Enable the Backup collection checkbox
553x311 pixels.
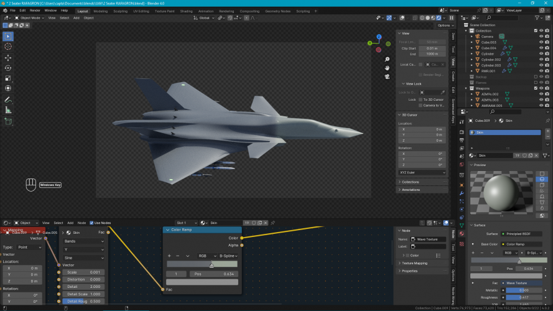(x=536, y=77)
